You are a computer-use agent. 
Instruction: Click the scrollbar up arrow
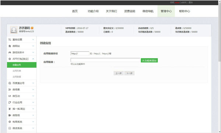pos(220,1)
